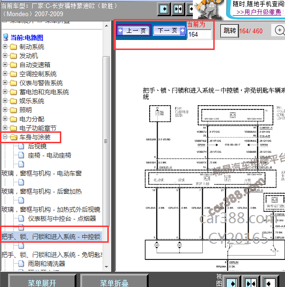The width and height of the screenshot is (285, 287).
Task: Click the 当前:电路图 computer icon
Action: (6, 37)
